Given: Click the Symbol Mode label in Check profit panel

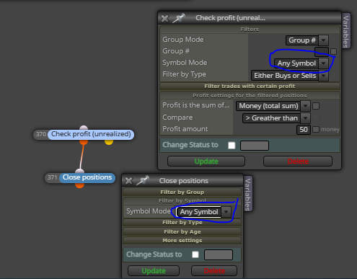Looking at the screenshot, I should pos(185,63).
